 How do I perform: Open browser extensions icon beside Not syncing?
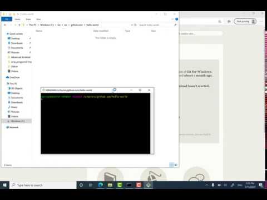tap(229, 22)
